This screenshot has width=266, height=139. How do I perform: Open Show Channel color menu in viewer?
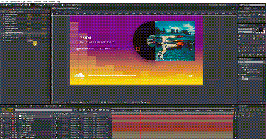click(x=87, y=102)
